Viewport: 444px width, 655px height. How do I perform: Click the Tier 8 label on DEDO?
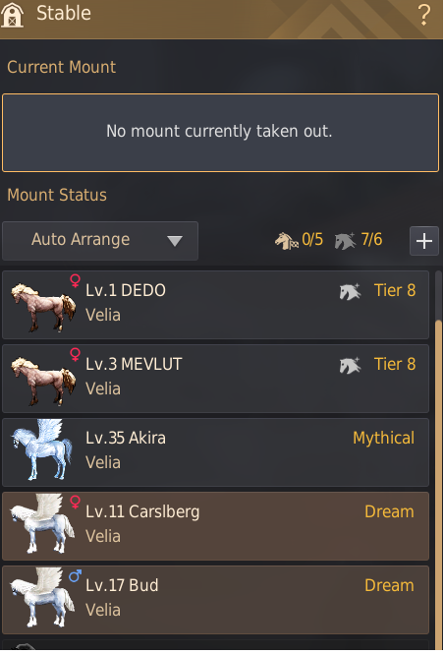(395, 290)
